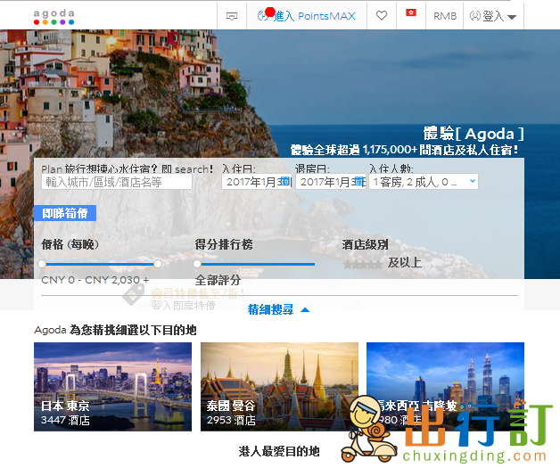This screenshot has width=560, height=468.
Task: Open the 泰國 曼谷 destination card
Action: (279, 387)
